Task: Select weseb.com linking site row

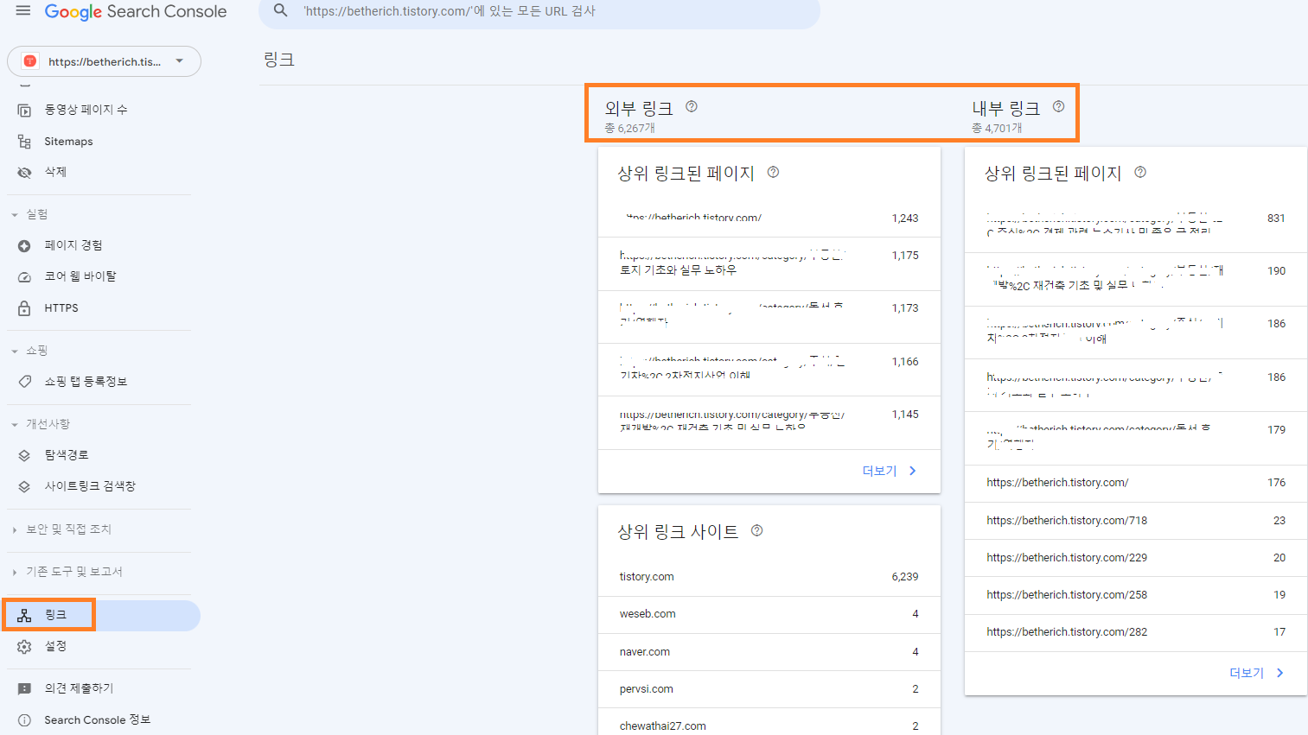Action: tap(769, 614)
